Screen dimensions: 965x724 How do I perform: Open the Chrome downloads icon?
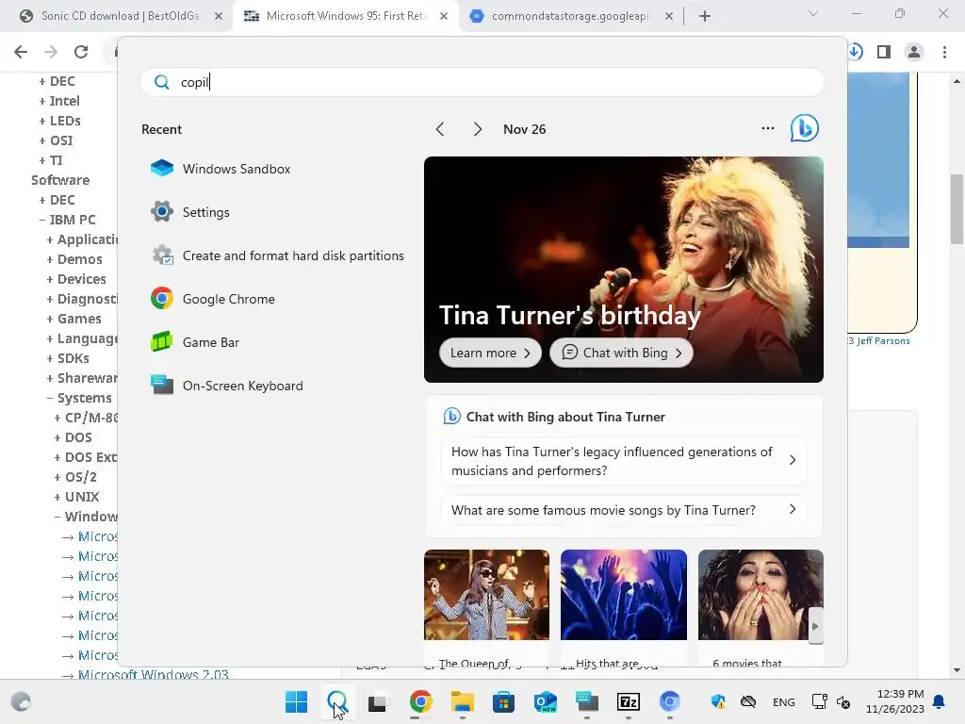(x=856, y=52)
